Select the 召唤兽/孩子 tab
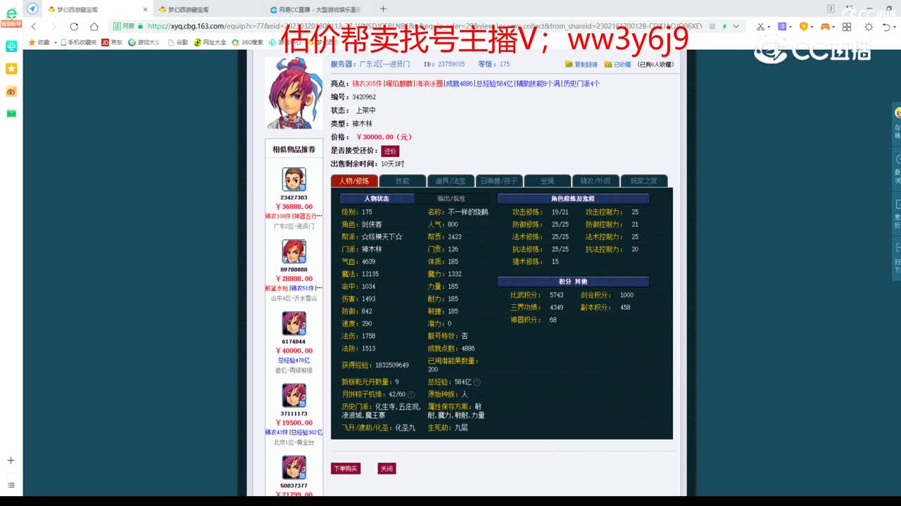901x506 pixels. coord(499,181)
